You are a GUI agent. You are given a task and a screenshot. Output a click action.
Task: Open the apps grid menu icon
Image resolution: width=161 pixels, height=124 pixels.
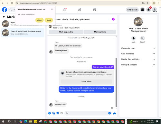click(x=142, y=10)
